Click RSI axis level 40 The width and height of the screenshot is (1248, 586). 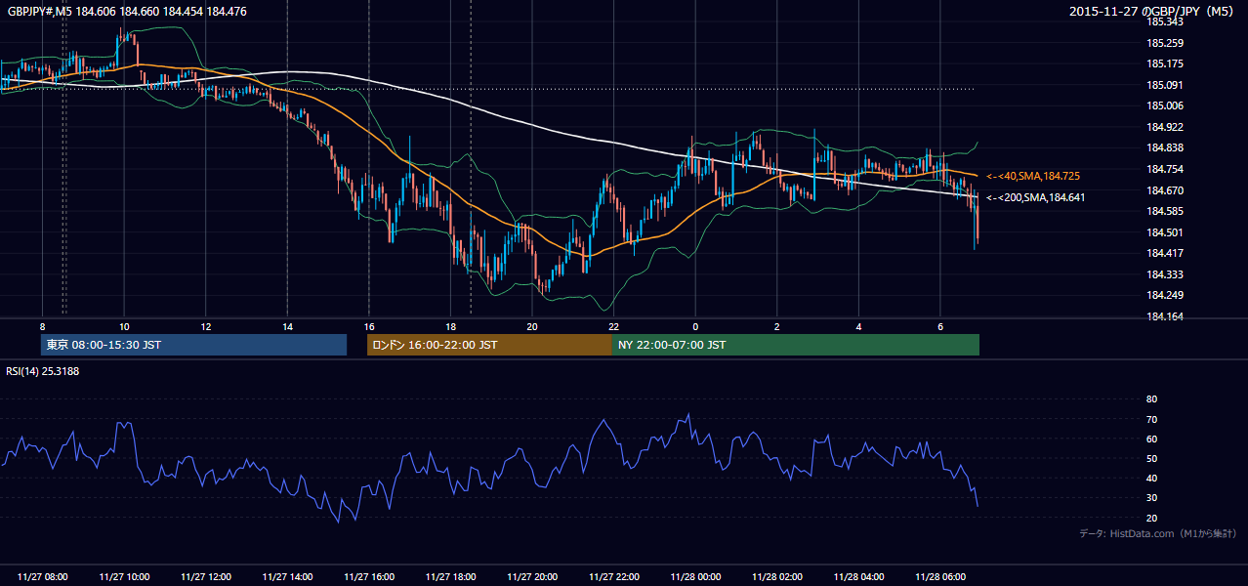coord(1151,478)
